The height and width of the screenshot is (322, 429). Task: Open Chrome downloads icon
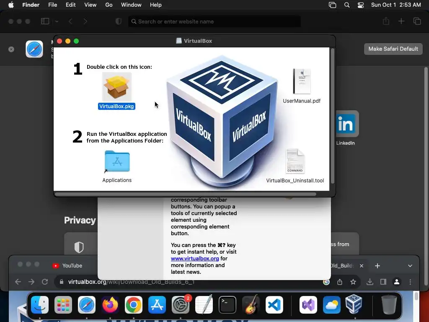(370, 282)
